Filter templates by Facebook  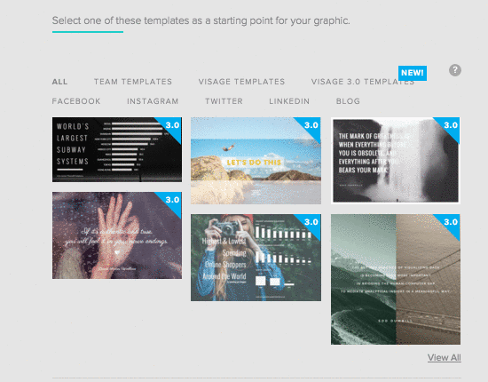point(76,101)
